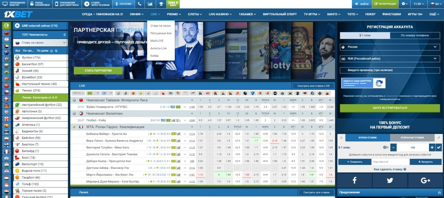Screen dimensions: 444x198
Task: Share on Twitter icon
Action: click(390, 180)
